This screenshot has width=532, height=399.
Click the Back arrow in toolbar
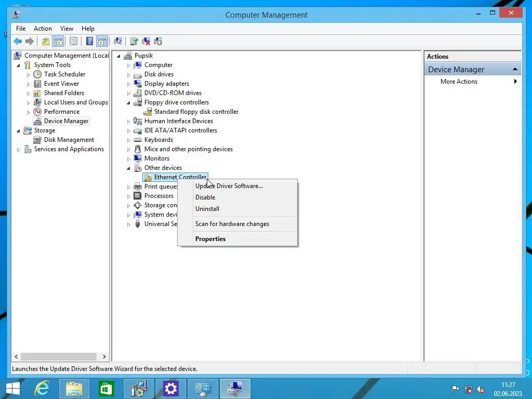click(18, 42)
